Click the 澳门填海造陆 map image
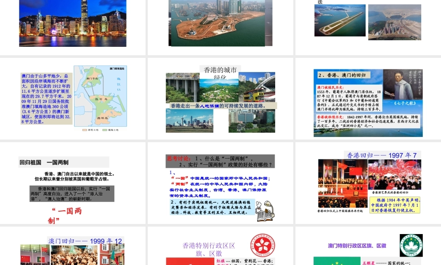Viewport: 441px width, 265px height. (101, 96)
